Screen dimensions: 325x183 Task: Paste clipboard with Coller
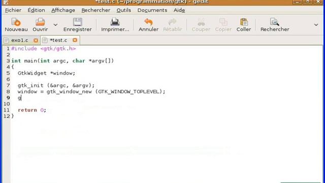[244, 25]
